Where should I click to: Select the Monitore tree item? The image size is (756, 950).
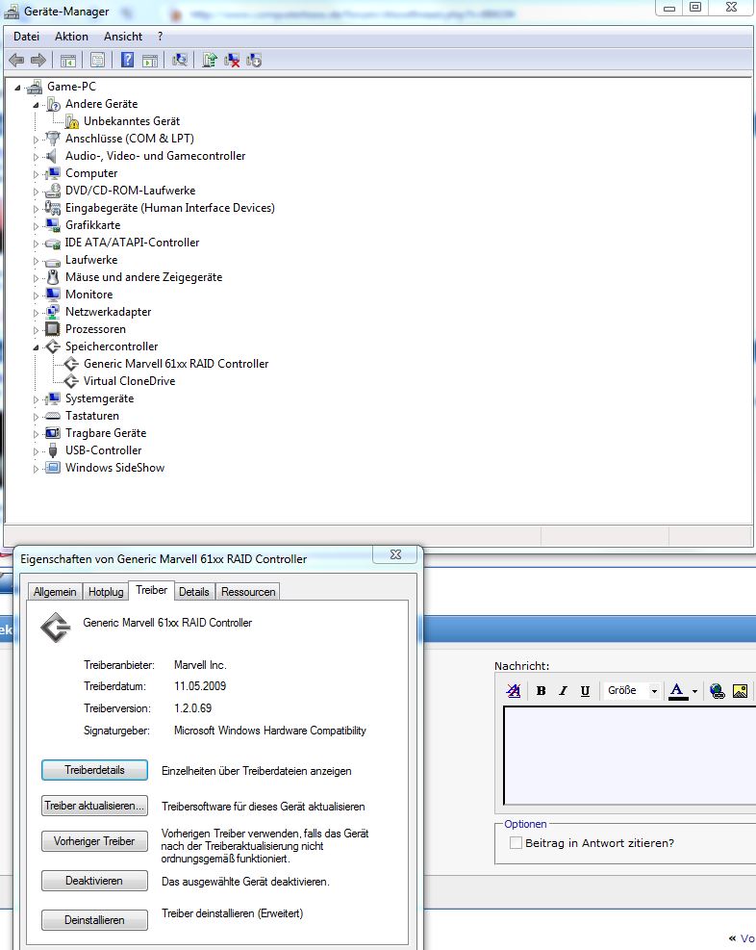pyautogui.click(x=89, y=295)
